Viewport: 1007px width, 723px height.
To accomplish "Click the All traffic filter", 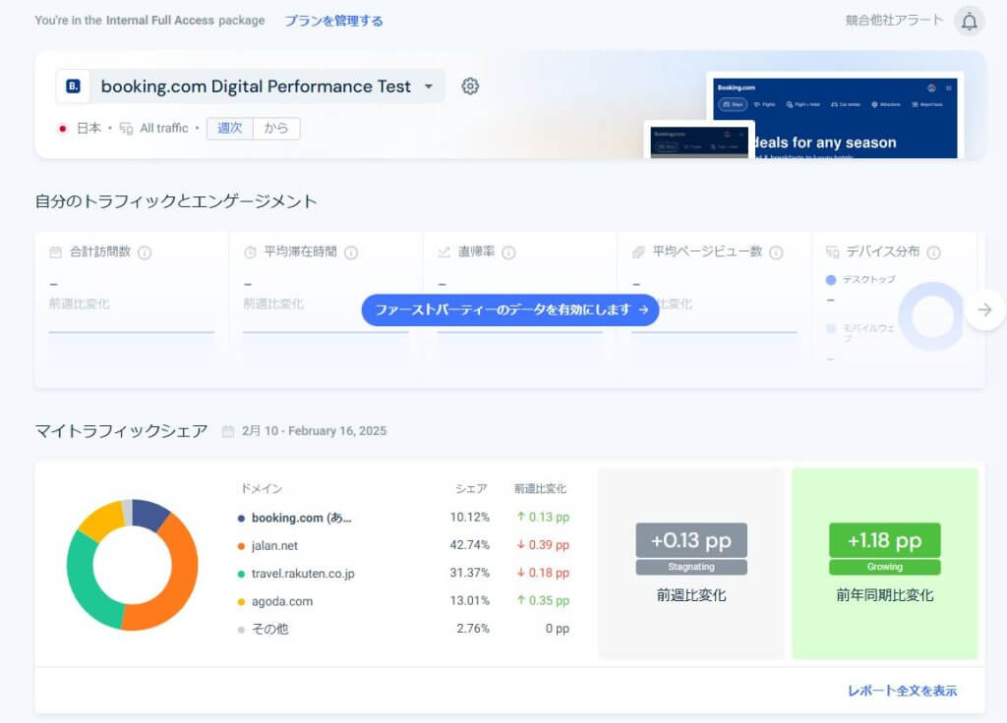I will 163,129.
